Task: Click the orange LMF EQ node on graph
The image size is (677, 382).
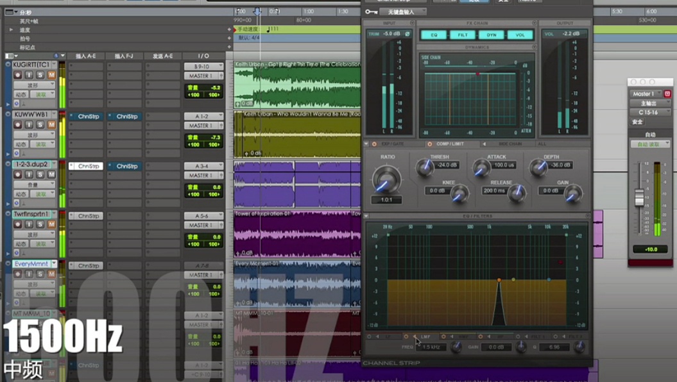Action: pos(499,280)
